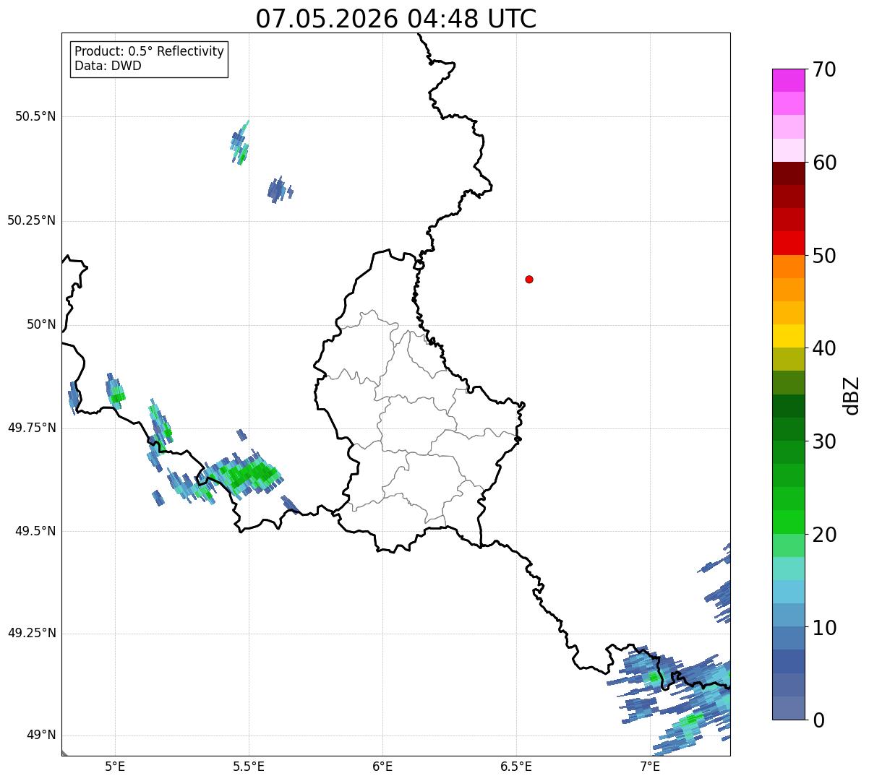Viewport: 869px width, 781px height.
Task: Click the 7°E longitude tick label
Action: [x=650, y=765]
